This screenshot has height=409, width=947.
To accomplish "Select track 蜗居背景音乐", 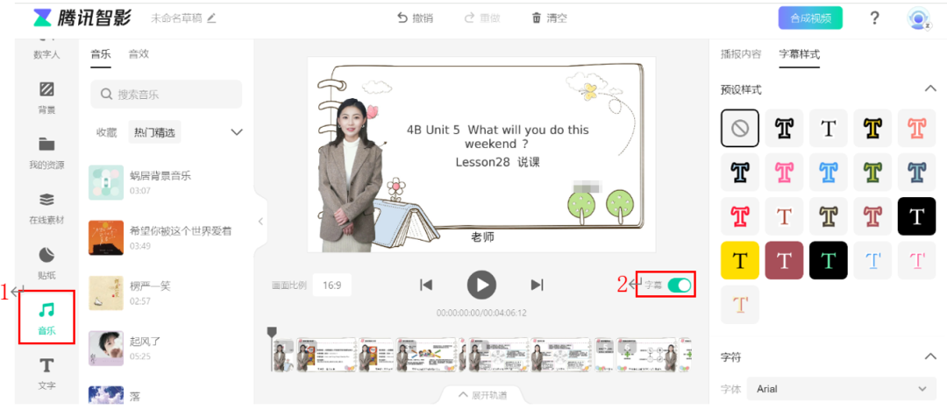I will [x=166, y=182].
